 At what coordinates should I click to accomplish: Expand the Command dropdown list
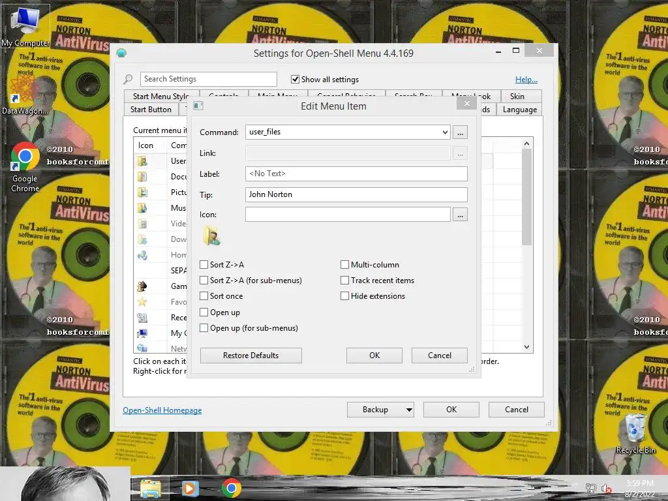pyautogui.click(x=445, y=132)
